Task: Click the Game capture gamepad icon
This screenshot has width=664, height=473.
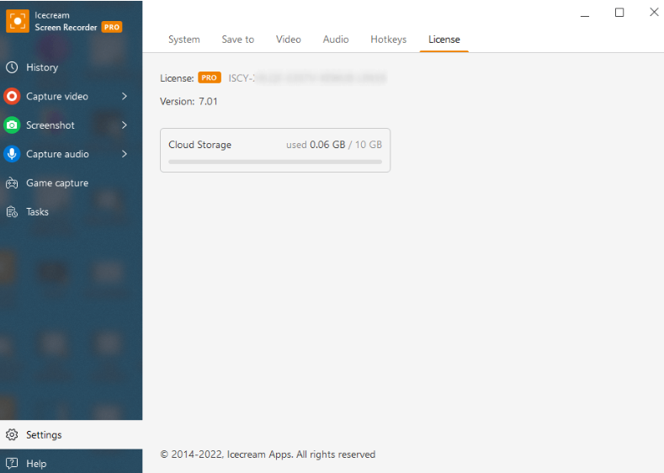Action: [12, 183]
